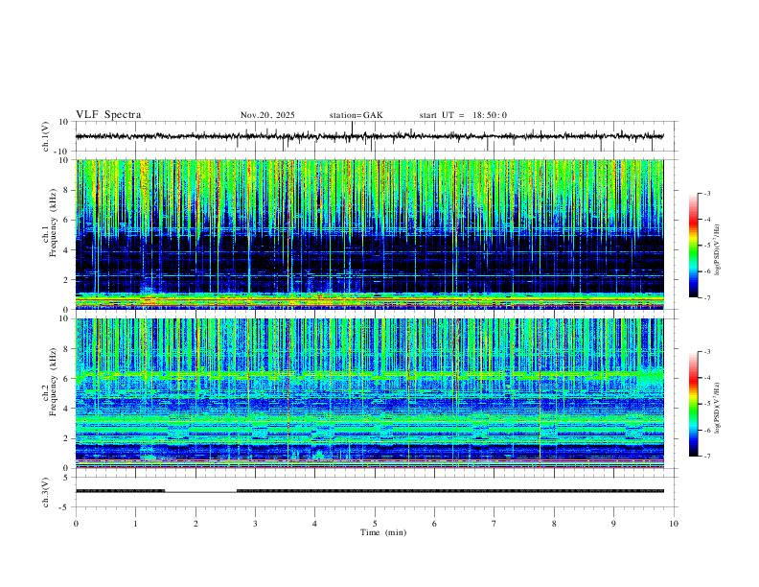Click time axis tick "8"
Image resolution: width=759 pixels, height=587 pixels.
(x=554, y=524)
